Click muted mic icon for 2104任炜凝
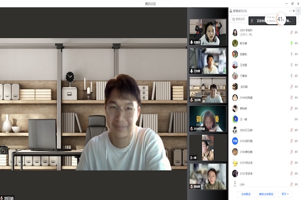 (x=290, y=97)
